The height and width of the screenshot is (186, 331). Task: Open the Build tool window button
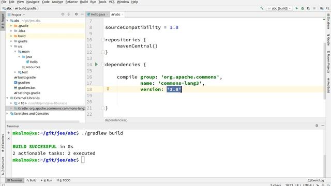tap(31, 180)
